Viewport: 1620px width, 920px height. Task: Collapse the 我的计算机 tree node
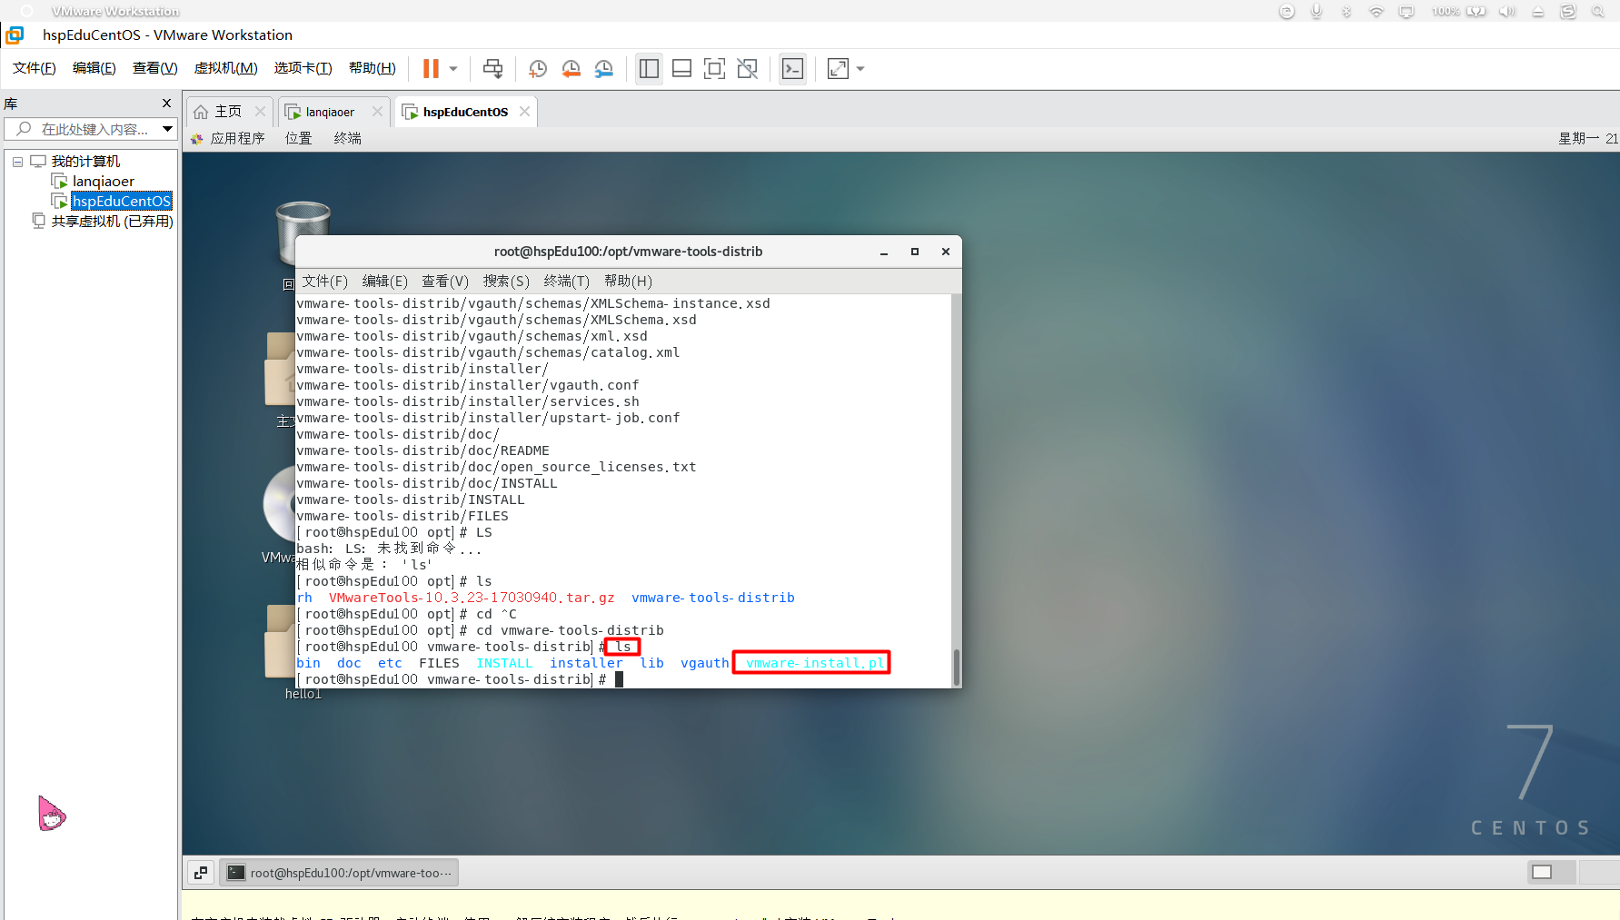[x=17, y=162]
